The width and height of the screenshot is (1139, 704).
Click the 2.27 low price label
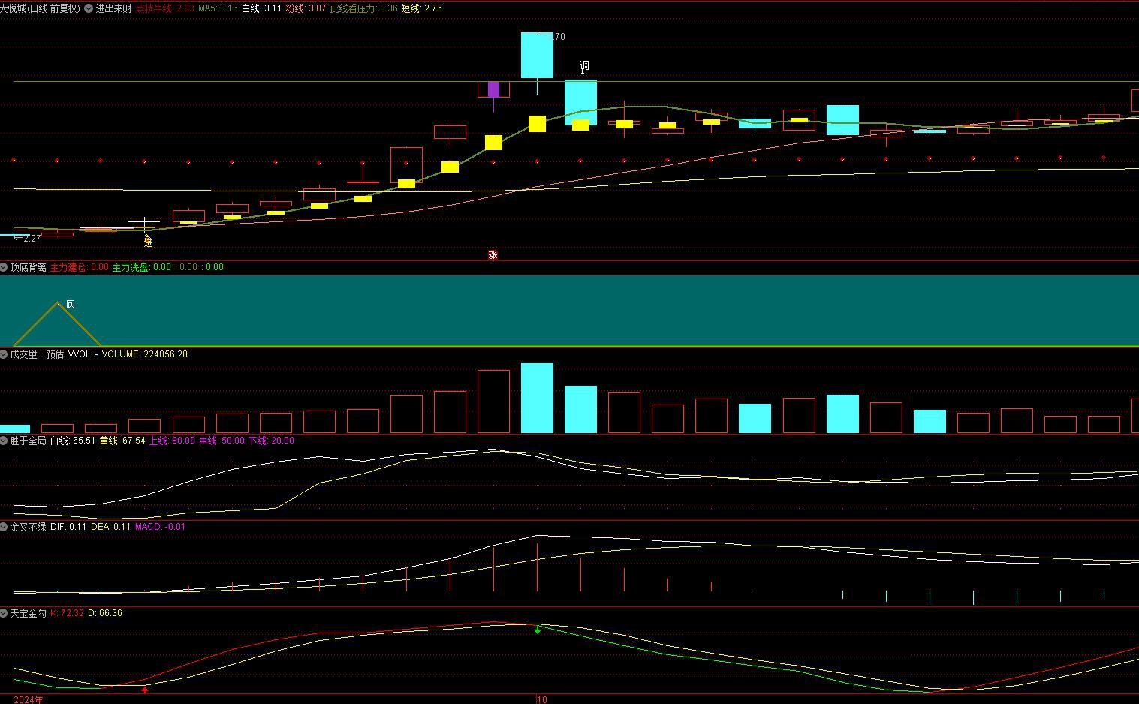(x=32, y=239)
